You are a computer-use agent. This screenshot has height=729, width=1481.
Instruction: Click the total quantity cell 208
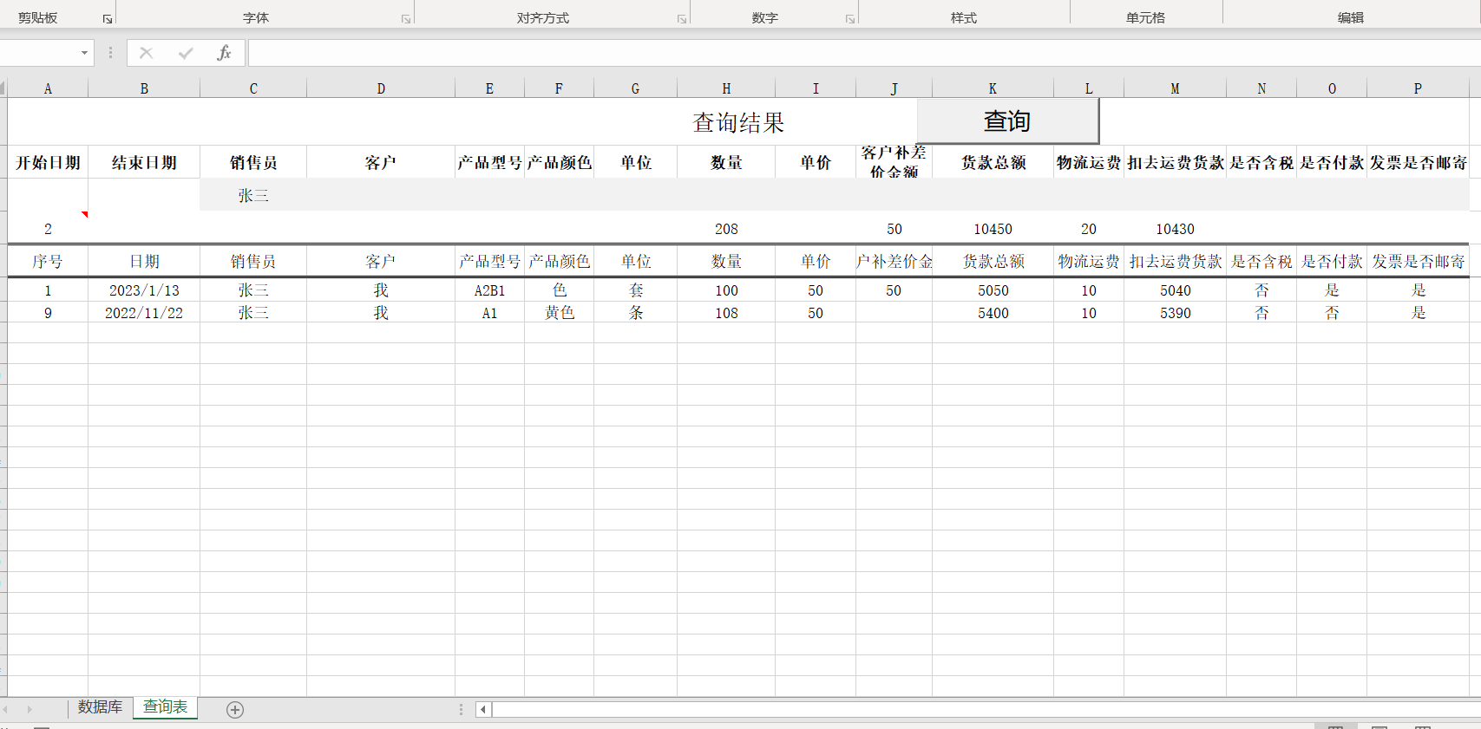point(726,229)
